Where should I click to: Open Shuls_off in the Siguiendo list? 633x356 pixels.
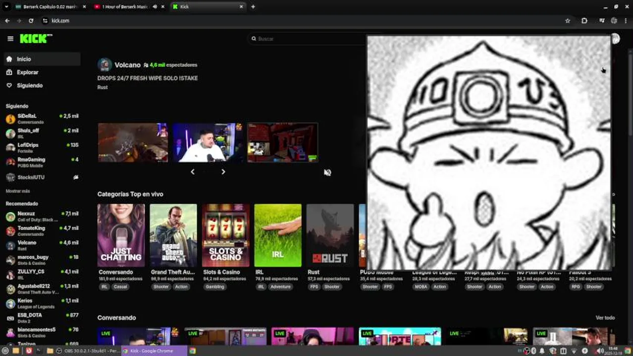[x=42, y=133]
